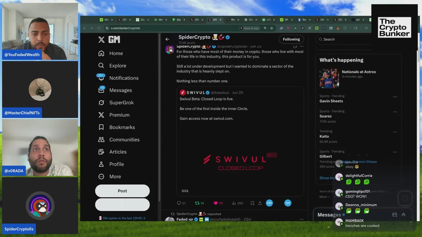Switch to the Rev browser tab
This screenshot has width=422, height=237.
[x=304, y=20]
